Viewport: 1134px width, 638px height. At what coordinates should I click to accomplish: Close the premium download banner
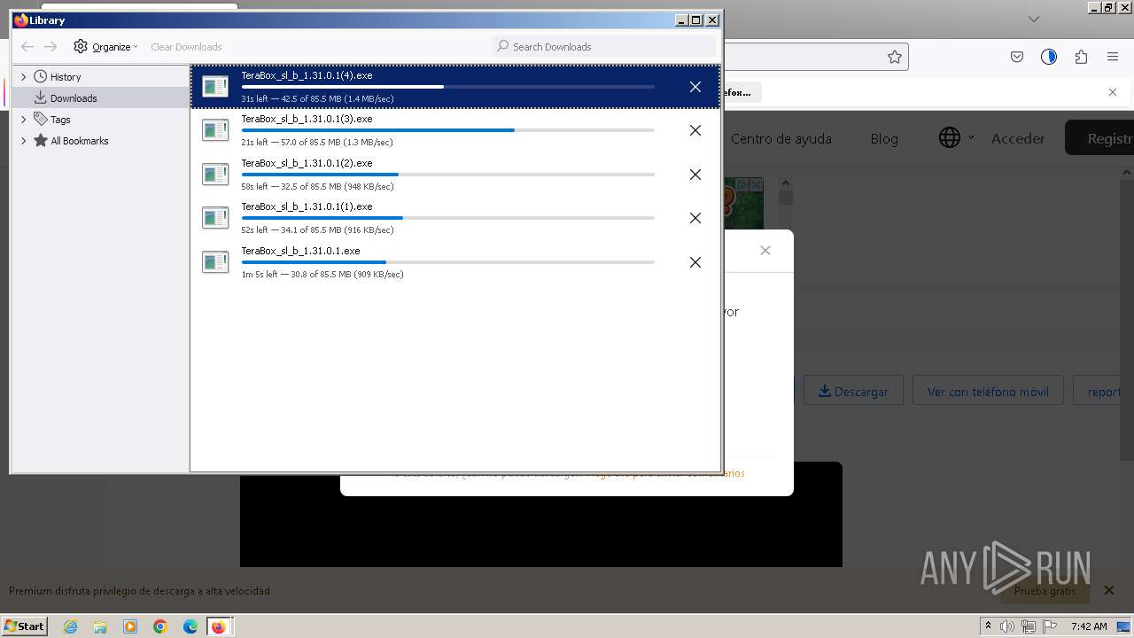click(x=1109, y=590)
